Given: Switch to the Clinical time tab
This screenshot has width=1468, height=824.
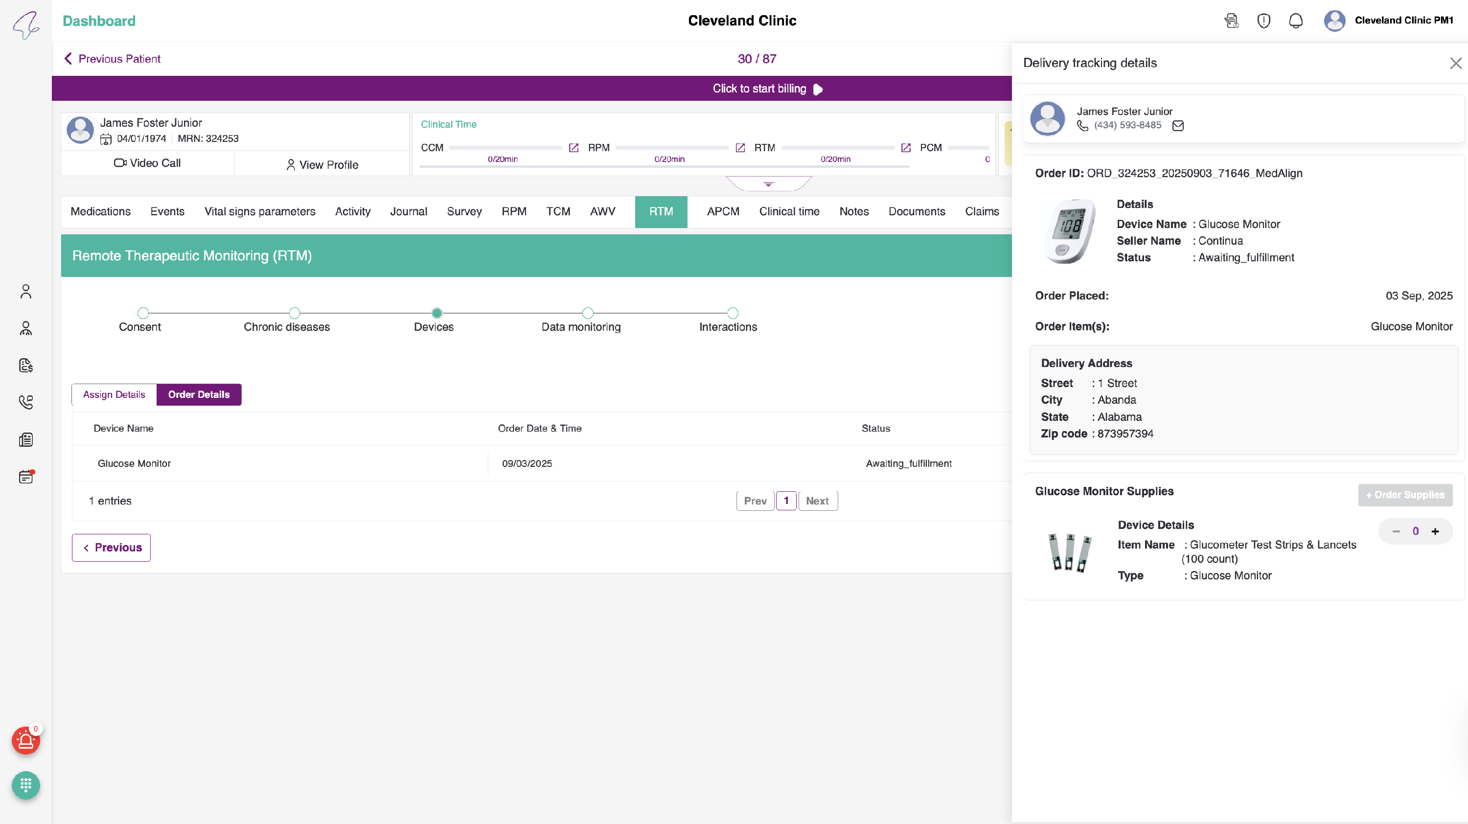Looking at the screenshot, I should [789, 211].
